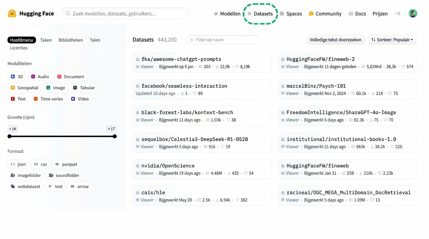Click the right handle of the Grootte slider
This screenshot has height=239, width=429.
115,136
